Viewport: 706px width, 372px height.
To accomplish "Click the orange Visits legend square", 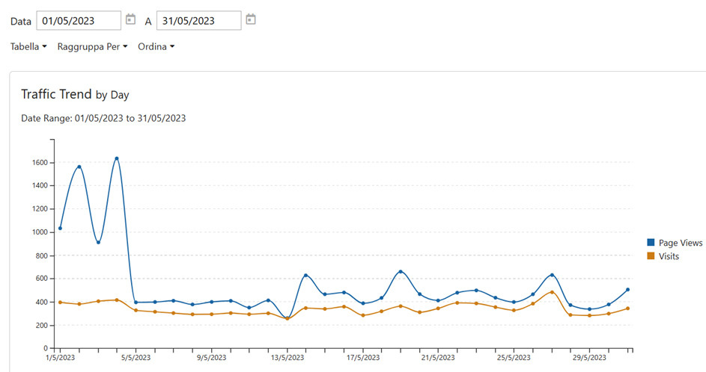I will [651, 256].
